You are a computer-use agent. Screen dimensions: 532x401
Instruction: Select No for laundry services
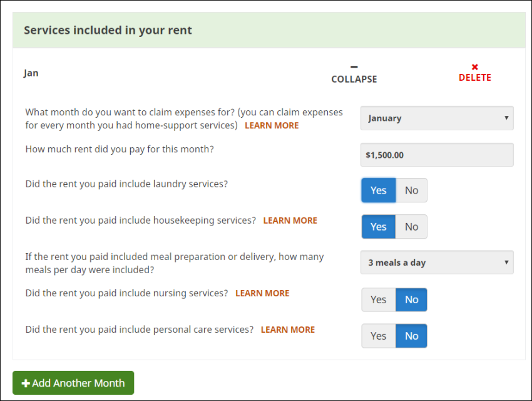[411, 190]
